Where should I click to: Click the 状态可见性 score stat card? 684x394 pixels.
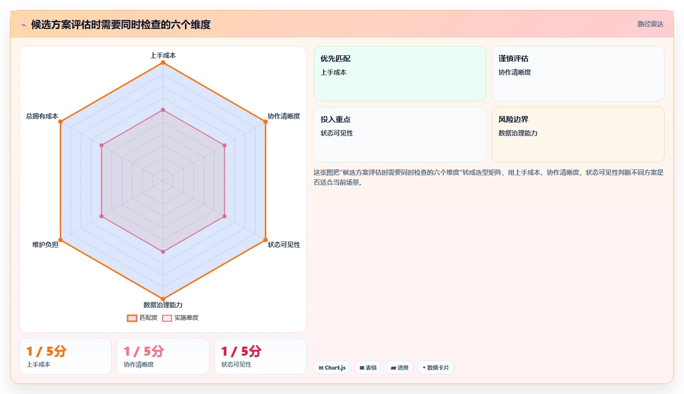pyautogui.click(x=260, y=356)
